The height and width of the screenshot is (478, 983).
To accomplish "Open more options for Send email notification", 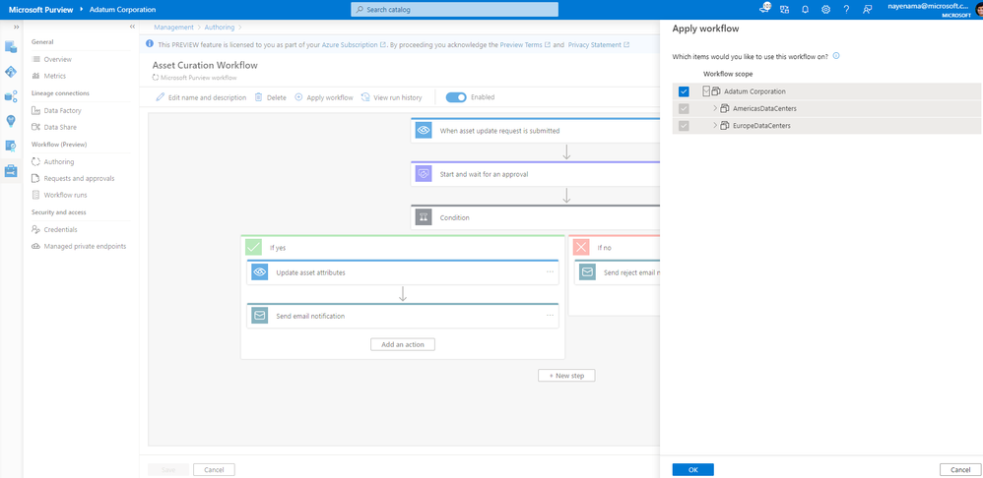I will 550,316.
